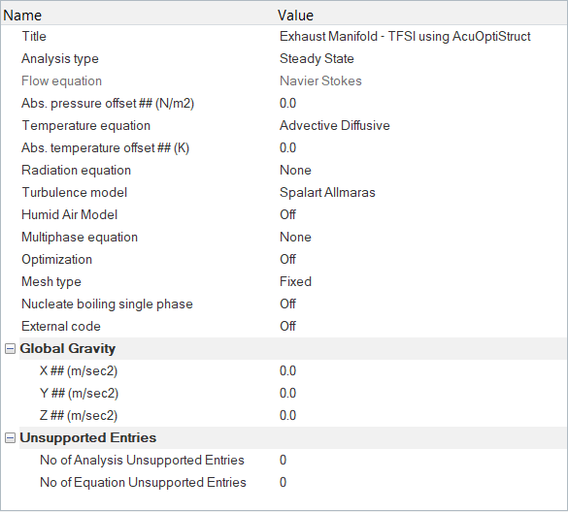Edit the Exhaust Manifold title value
This screenshot has width=568, height=512.
click(x=405, y=37)
